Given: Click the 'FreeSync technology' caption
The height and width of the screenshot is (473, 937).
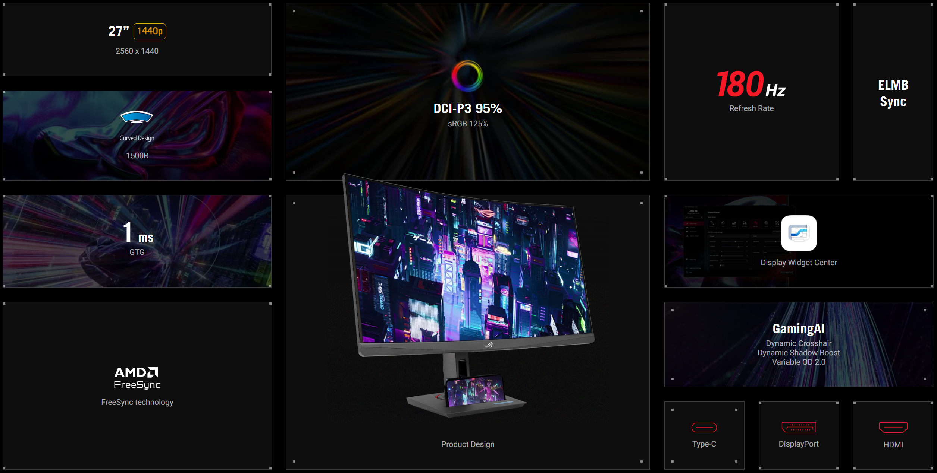Looking at the screenshot, I should tap(137, 403).
